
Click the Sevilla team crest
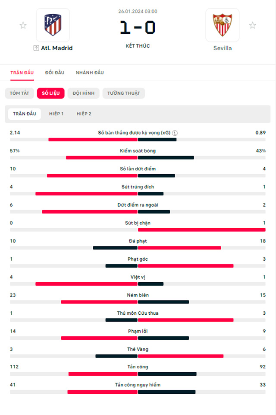pyautogui.click(x=222, y=25)
